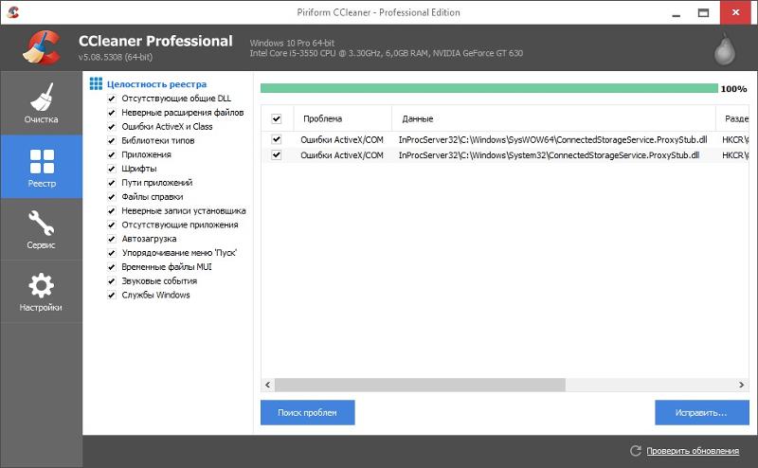The width and height of the screenshot is (758, 468).
Task: Close the CCleaner window
Action: pos(736,12)
